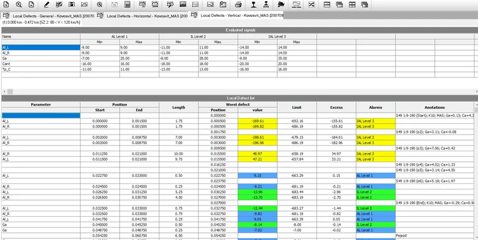Click the Alarms column header
The width and height of the screenshot is (478, 240).
376,107
